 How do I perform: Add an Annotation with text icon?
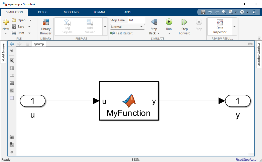12,83
